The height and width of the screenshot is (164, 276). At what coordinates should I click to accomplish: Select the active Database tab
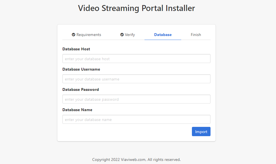pos(163,35)
